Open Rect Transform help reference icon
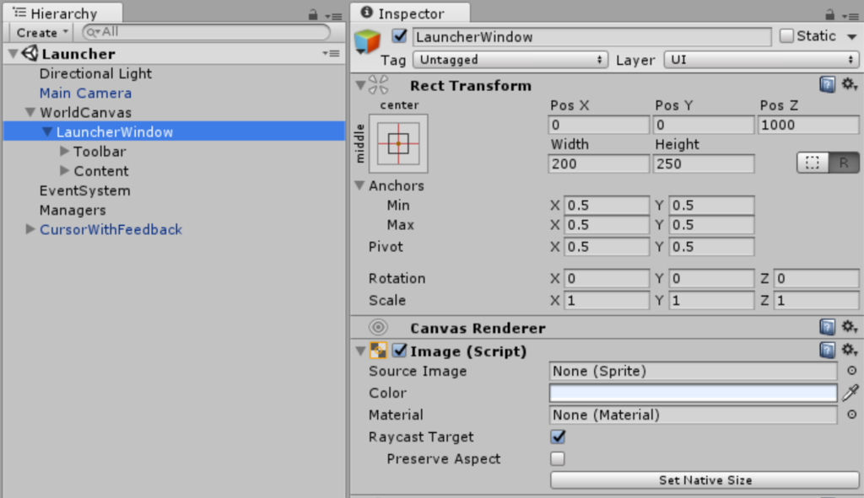Screen dimensions: 864x498 827,85
